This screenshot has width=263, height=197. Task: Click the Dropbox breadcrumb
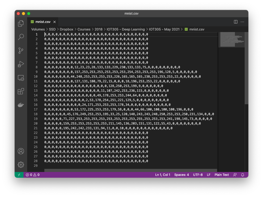coord(67,29)
